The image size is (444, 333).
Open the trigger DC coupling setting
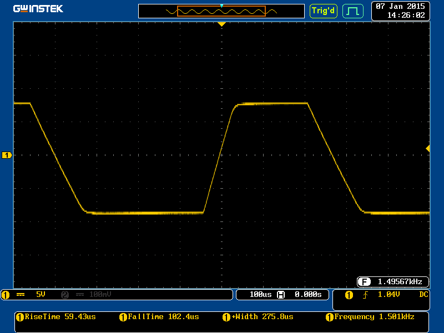click(423, 295)
